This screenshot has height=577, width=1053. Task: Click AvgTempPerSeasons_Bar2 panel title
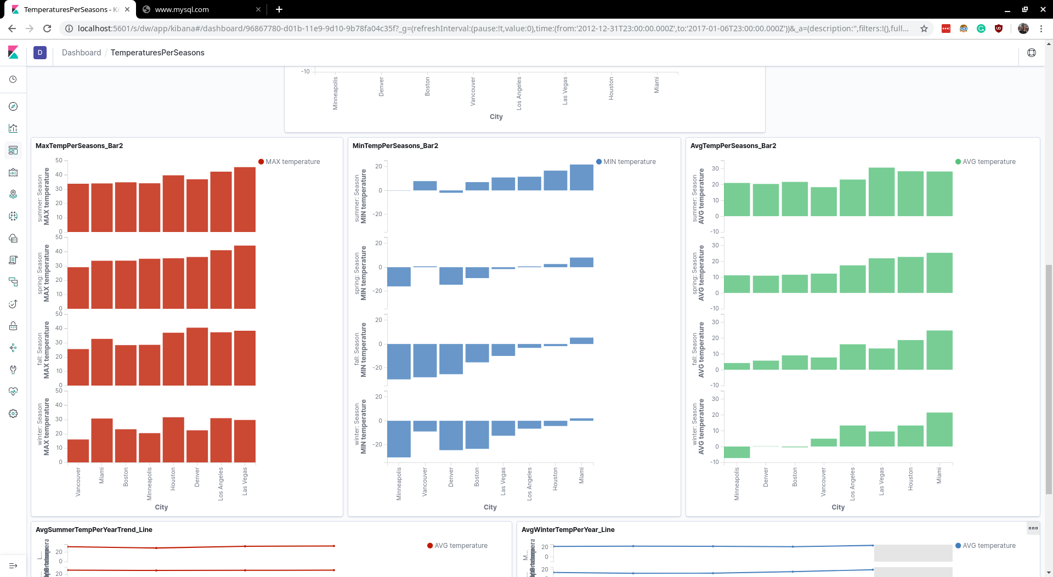[733, 146]
